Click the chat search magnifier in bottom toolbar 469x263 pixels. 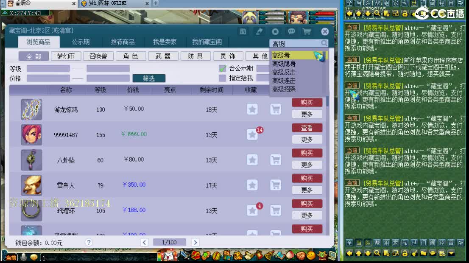coord(377,253)
